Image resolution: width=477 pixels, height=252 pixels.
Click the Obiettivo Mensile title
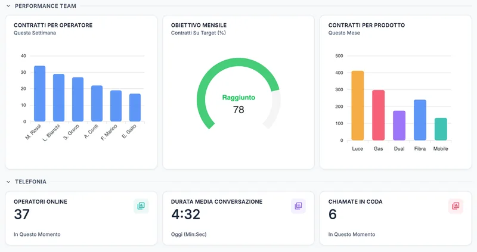coord(199,25)
